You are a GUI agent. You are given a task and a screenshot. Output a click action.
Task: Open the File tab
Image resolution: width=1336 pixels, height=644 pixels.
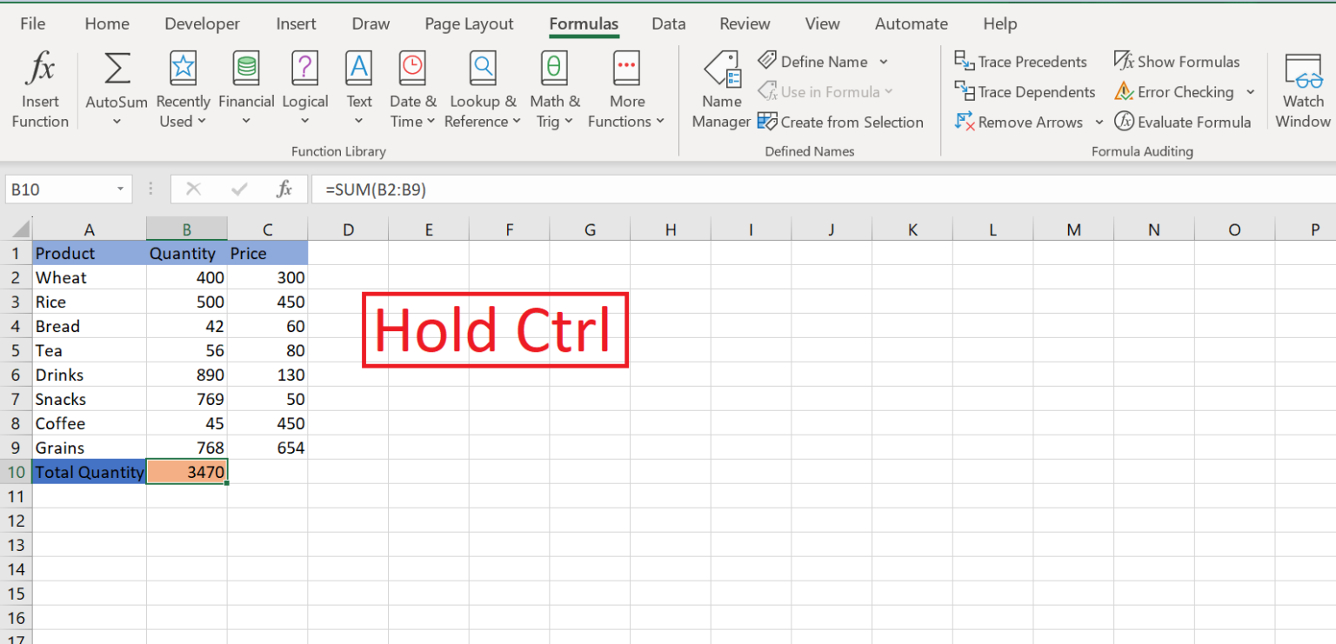(x=32, y=23)
